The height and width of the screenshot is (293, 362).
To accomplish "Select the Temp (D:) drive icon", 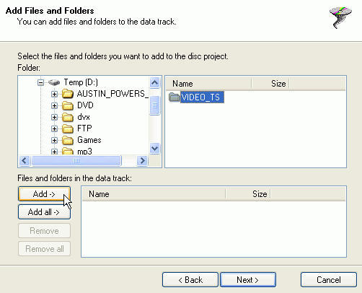I will click(54, 82).
